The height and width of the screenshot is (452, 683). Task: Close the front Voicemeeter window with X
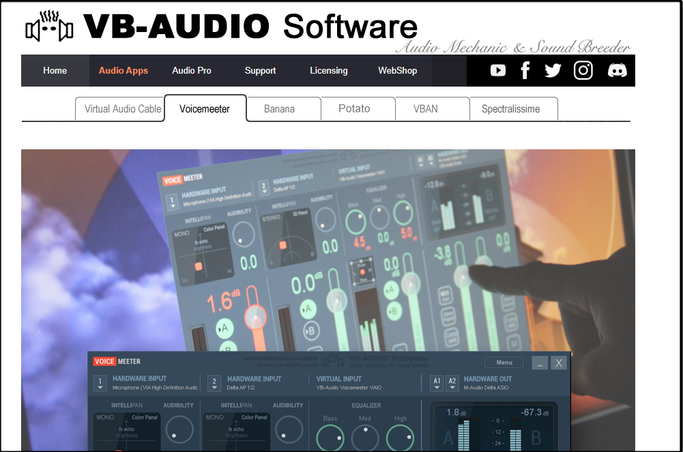(559, 363)
